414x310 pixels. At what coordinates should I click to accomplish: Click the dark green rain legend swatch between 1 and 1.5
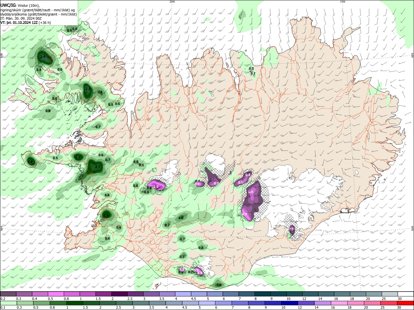coord(75,303)
